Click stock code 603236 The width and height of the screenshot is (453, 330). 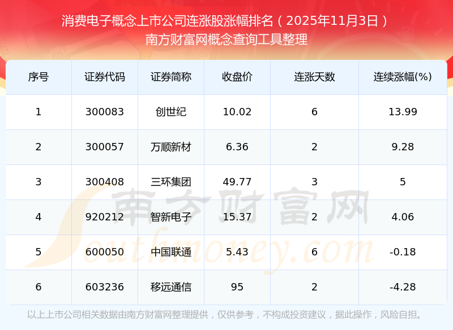click(105, 287)
